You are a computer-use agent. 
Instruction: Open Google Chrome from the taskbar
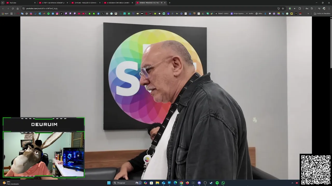(x=181, y=183)
